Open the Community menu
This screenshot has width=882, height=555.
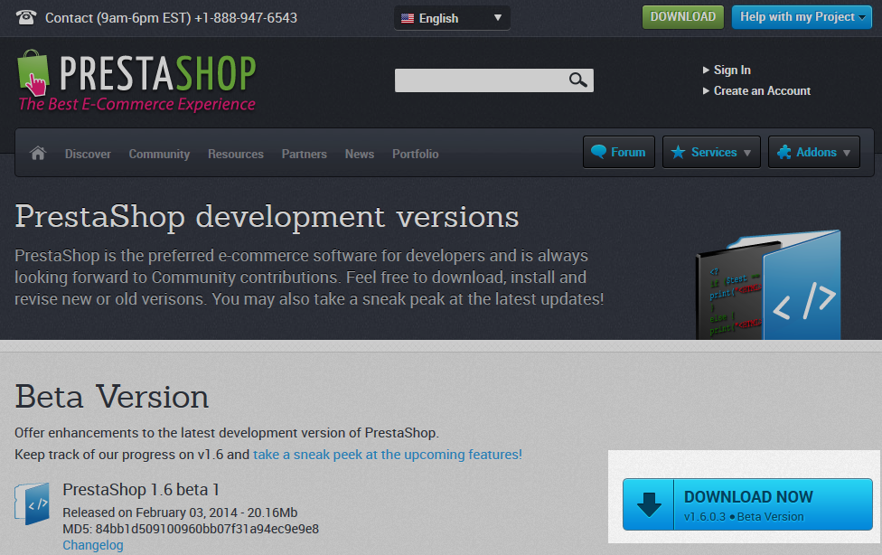coord(159,154)
